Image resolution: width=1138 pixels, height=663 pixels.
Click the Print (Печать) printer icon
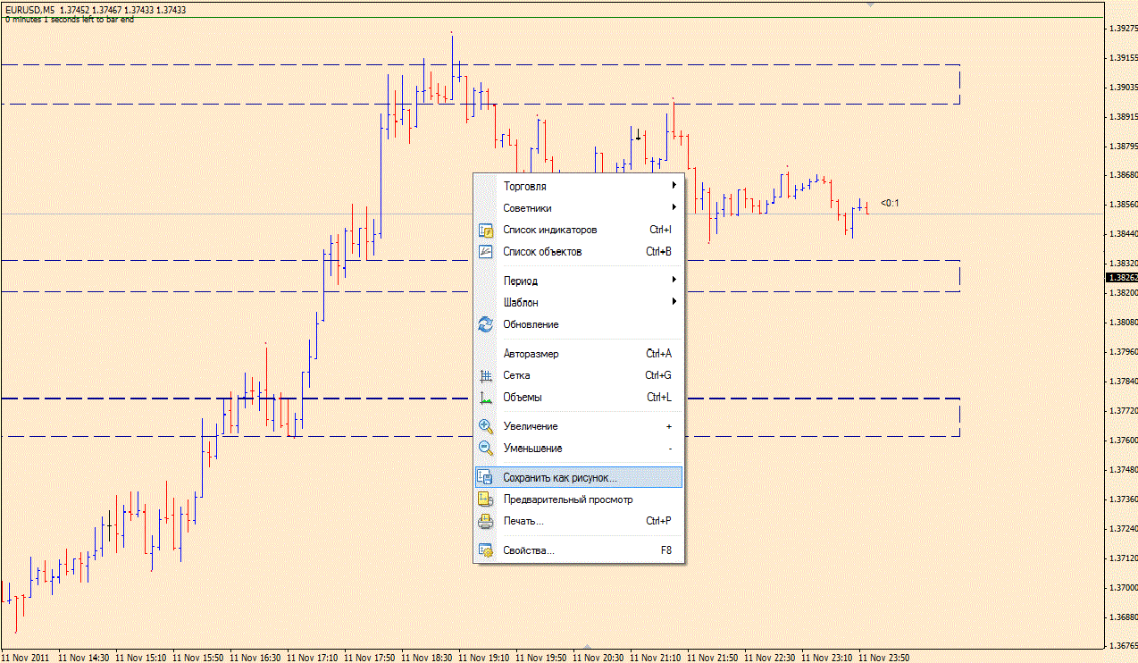pos(486,521)
